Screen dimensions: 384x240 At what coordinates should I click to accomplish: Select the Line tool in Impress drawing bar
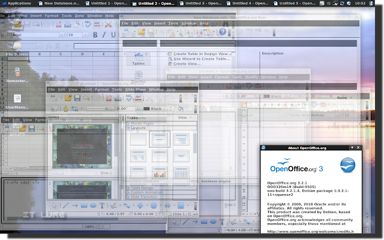click(65, 206)
